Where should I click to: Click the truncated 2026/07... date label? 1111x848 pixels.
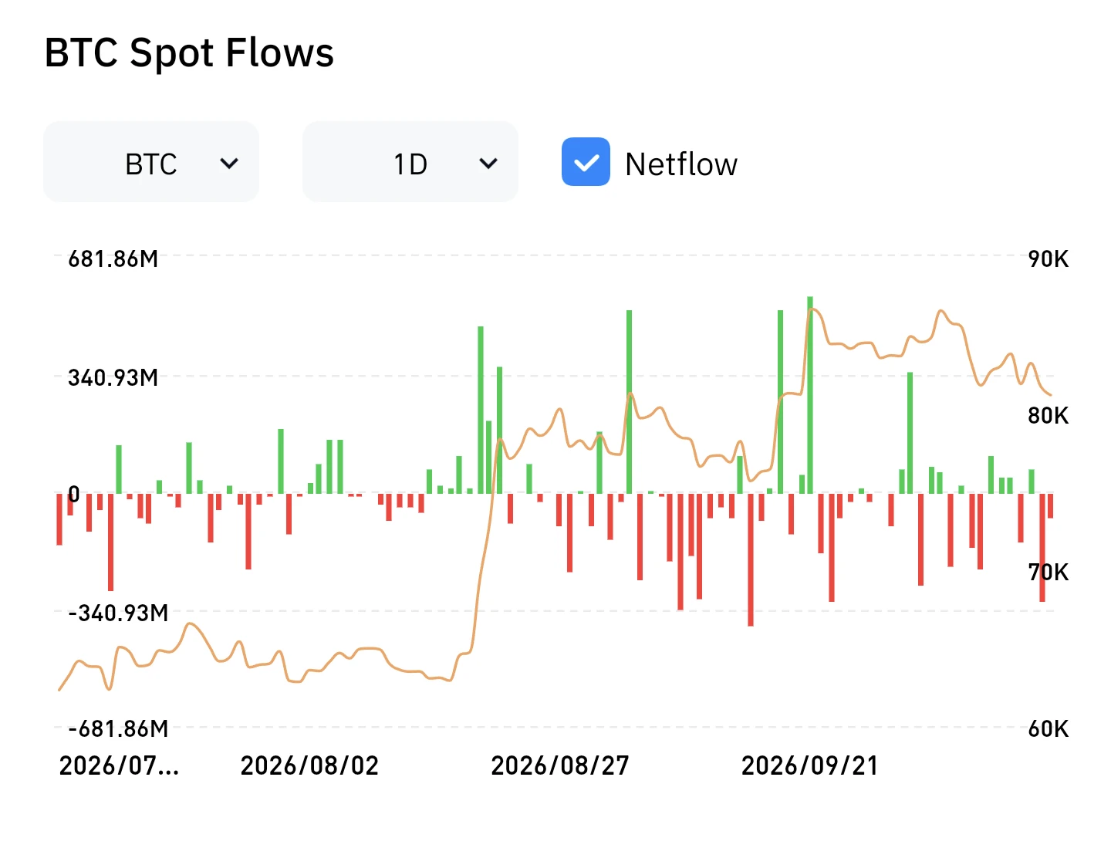119,765
